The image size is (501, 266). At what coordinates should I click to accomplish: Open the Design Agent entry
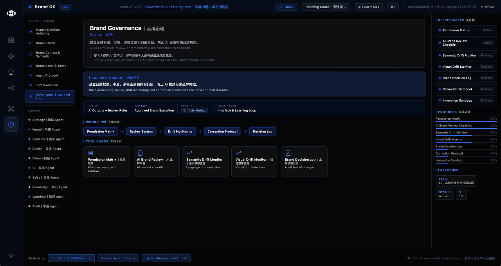click(x=50, y=149)
